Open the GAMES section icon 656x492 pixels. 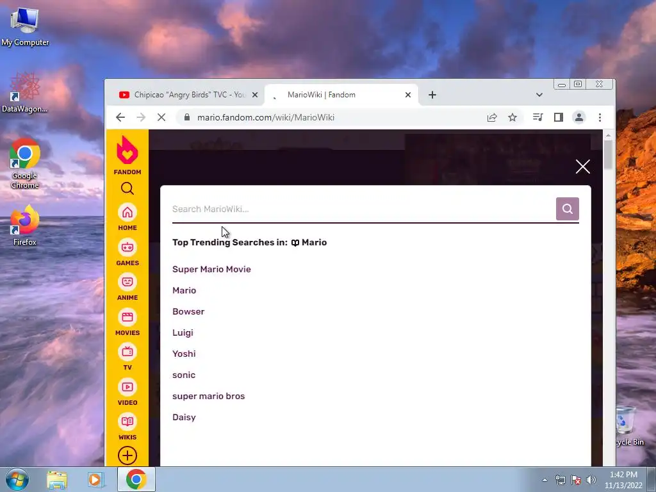point(127,252)
